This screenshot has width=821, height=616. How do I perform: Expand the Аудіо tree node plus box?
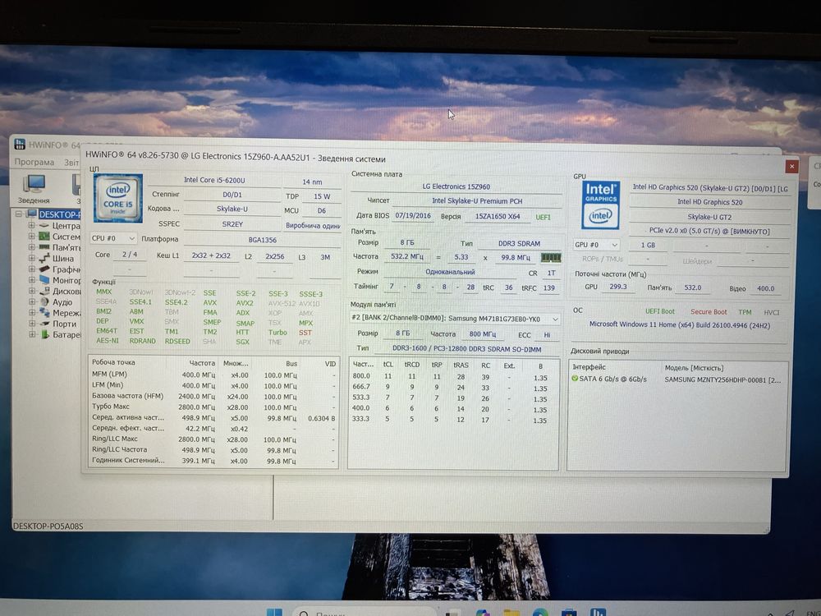[31, 301]
